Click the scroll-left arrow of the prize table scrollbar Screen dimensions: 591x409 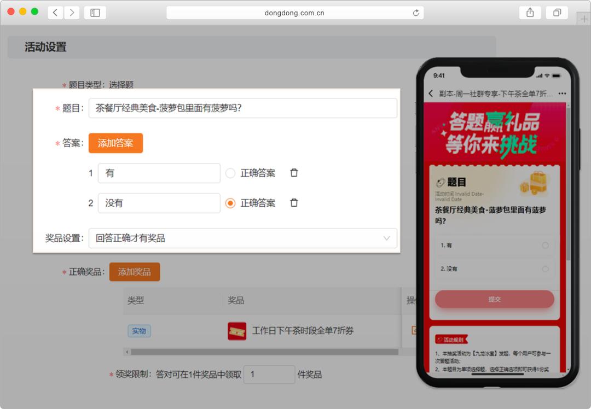[127, 352]
